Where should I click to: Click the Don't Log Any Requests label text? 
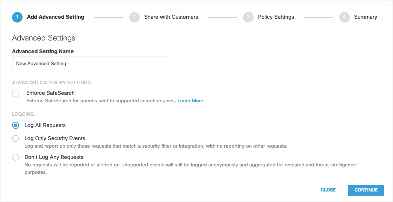54,157
